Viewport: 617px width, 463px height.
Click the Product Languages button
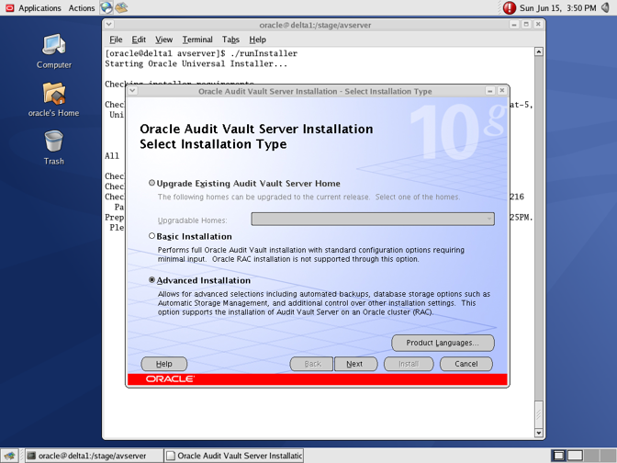(x=443, y=343)
